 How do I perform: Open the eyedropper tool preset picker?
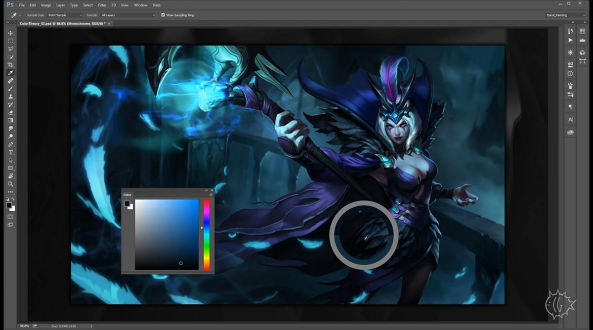[x=16, y=15]
